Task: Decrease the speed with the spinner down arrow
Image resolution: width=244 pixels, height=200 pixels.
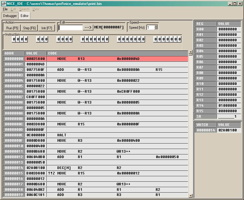Action: [156, 29]
